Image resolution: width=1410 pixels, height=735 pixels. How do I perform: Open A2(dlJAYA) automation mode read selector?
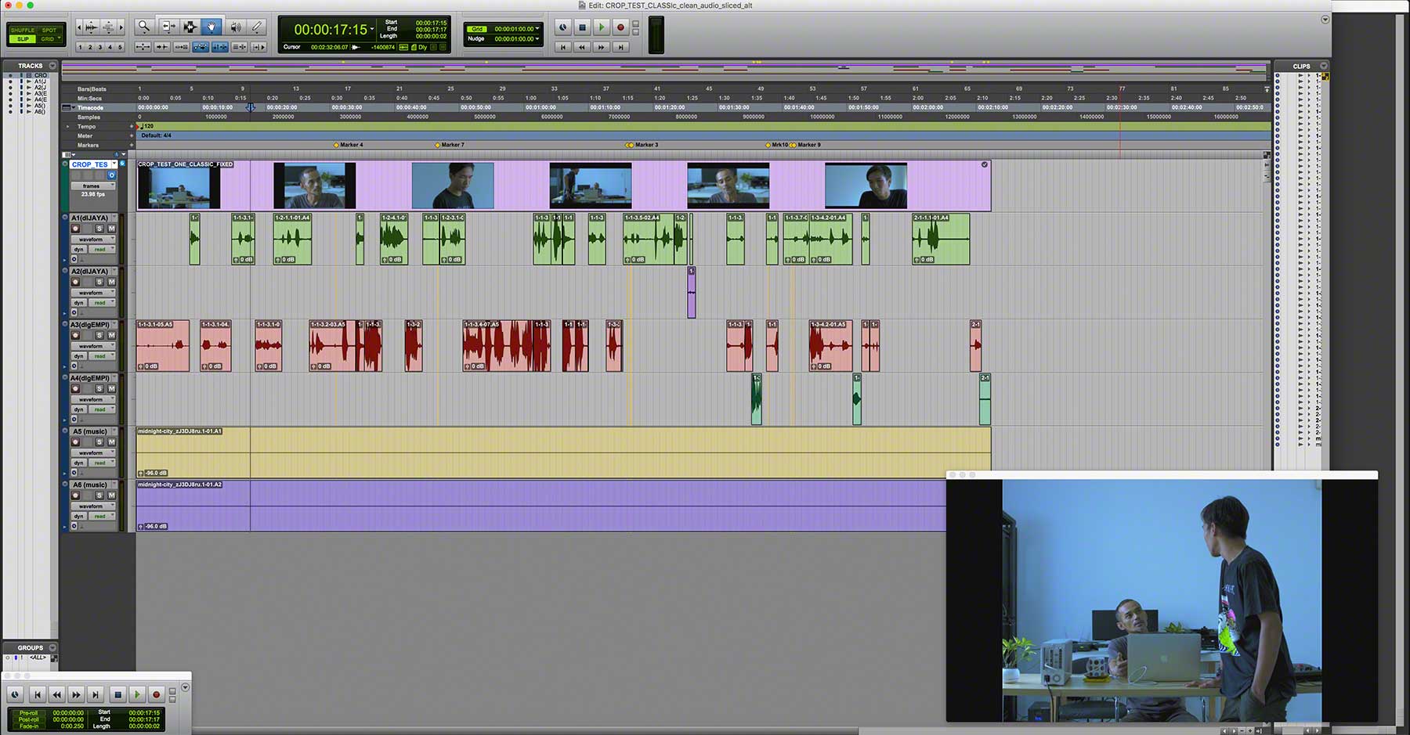[102, 303]
